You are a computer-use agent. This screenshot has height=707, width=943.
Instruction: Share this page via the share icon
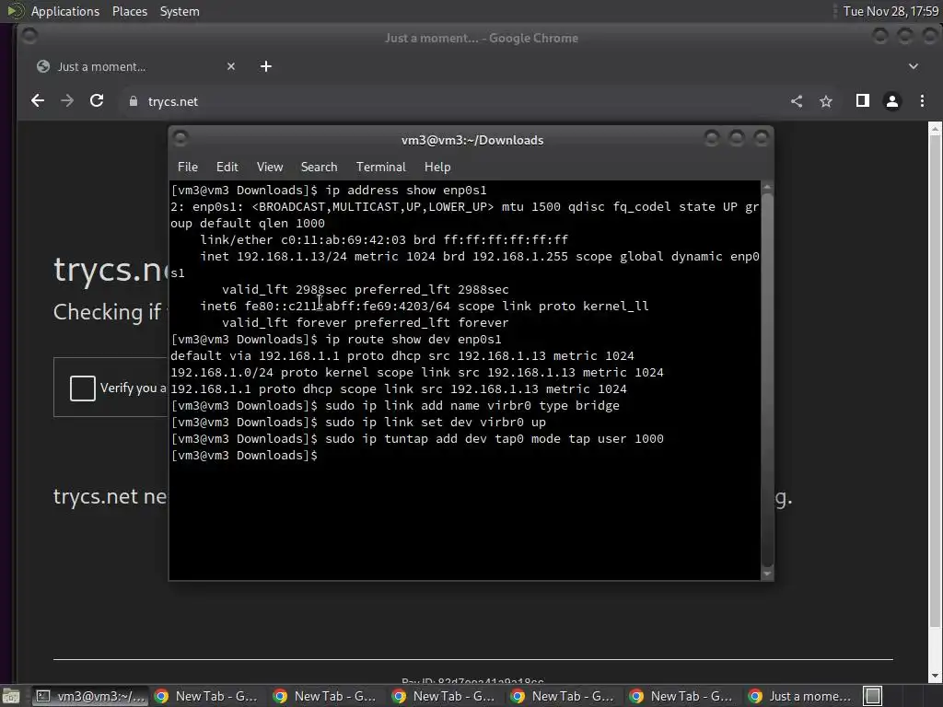coord(797,101)
